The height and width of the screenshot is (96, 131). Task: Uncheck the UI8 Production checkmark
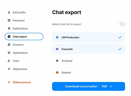click(x=120, y=37)
